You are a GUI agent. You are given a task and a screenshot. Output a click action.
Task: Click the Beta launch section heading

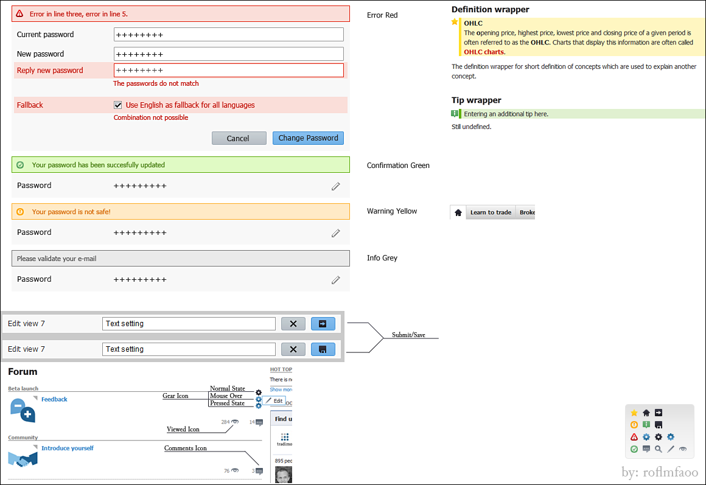(23, 388)
